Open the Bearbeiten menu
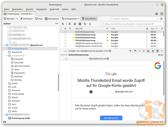 click(17, 9)
